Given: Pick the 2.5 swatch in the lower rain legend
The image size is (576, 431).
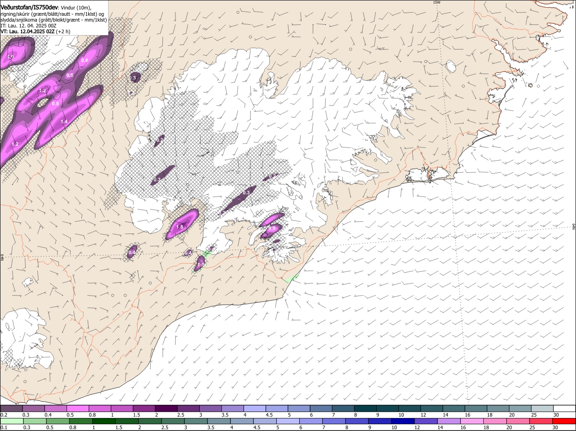Looking at the screenshot, I should pos(173,422).
